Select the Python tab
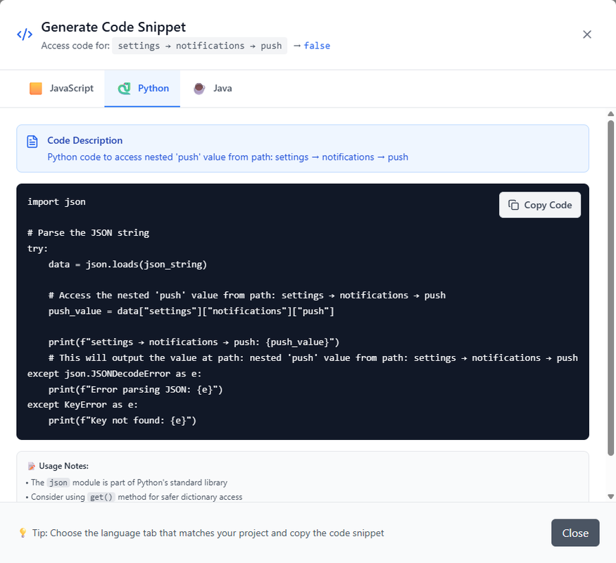Screen dimensions: 616x563 pyautogui.click(x=143, y=89)
